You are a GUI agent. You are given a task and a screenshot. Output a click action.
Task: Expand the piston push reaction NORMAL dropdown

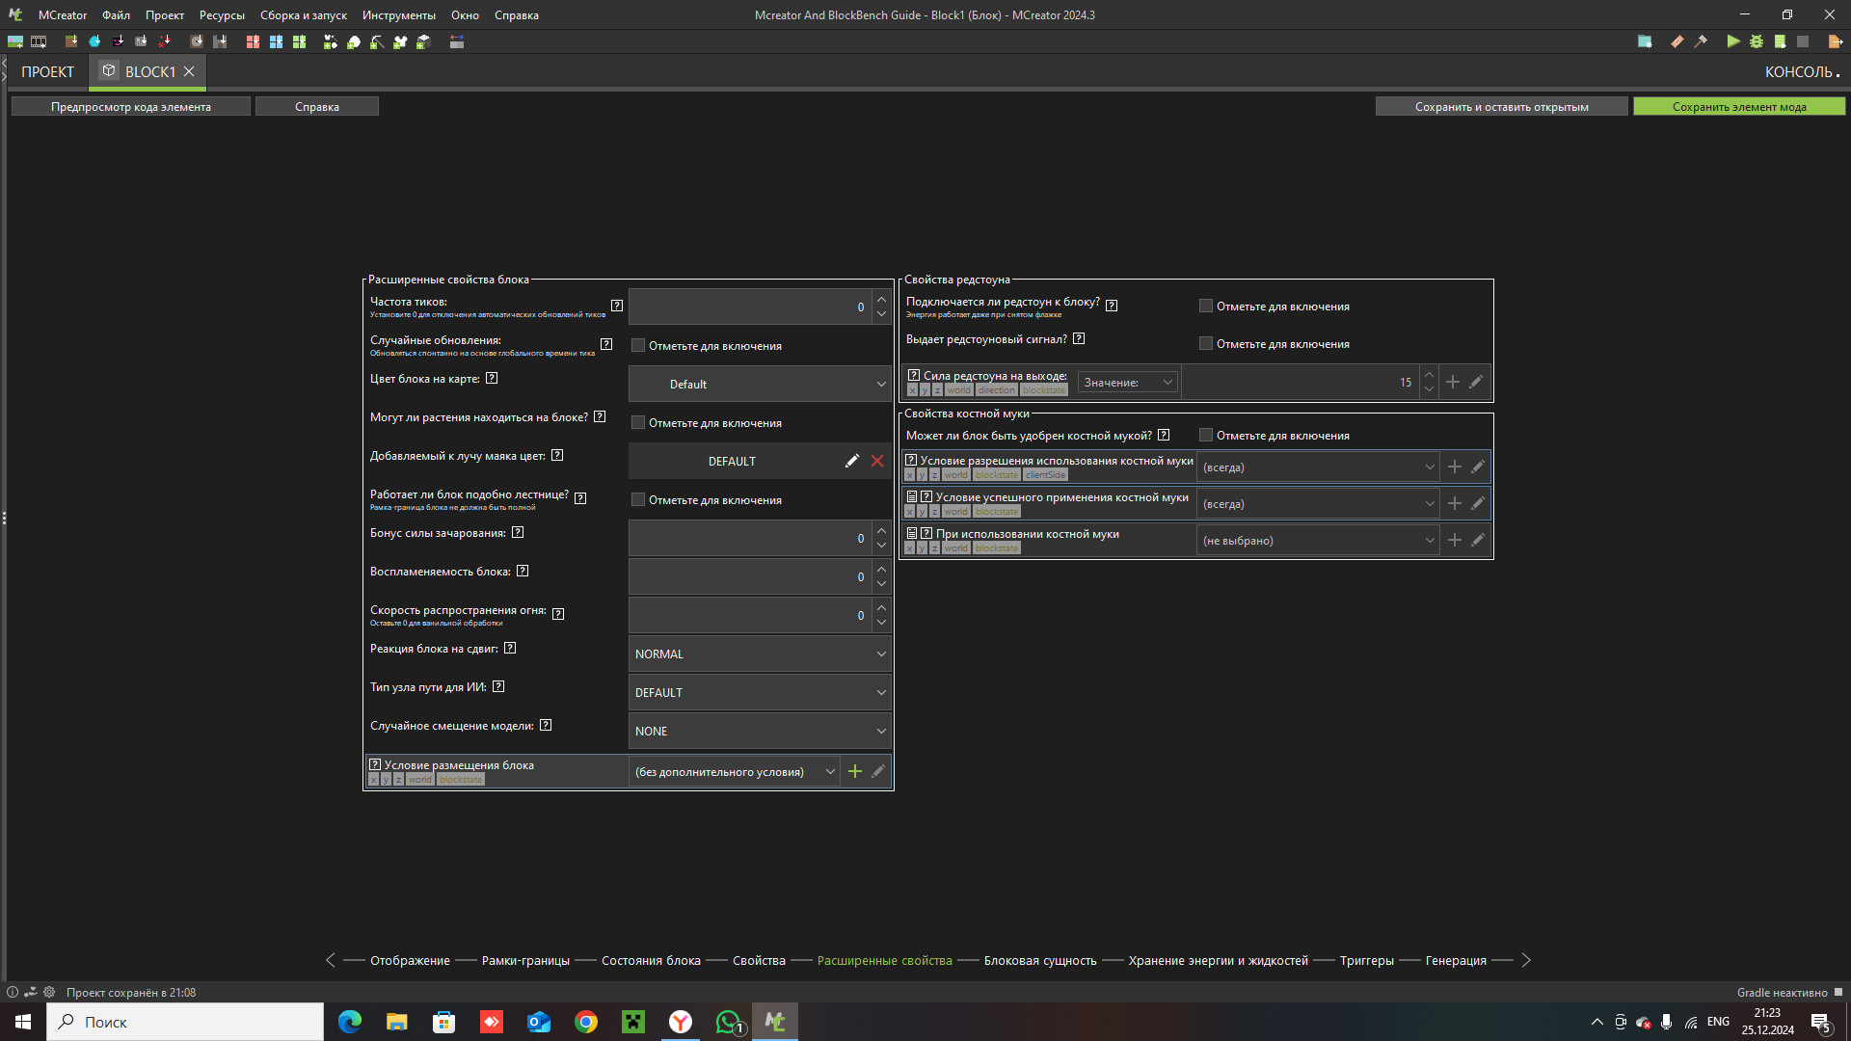[x=759, y=654]
